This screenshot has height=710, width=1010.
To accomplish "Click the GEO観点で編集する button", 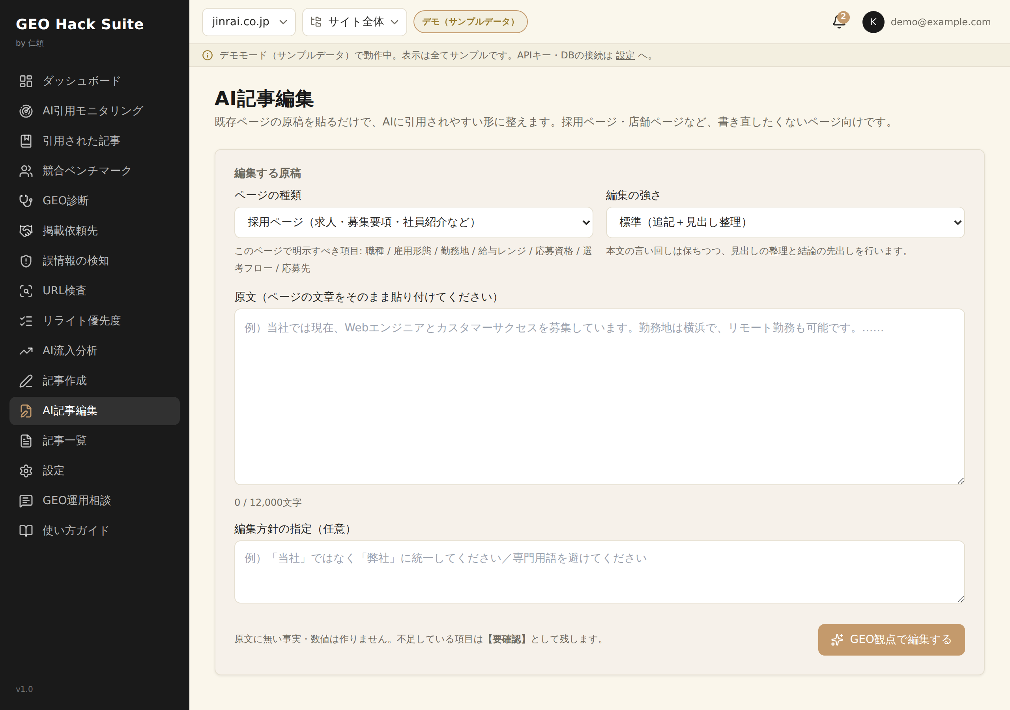I will [891, 639].
